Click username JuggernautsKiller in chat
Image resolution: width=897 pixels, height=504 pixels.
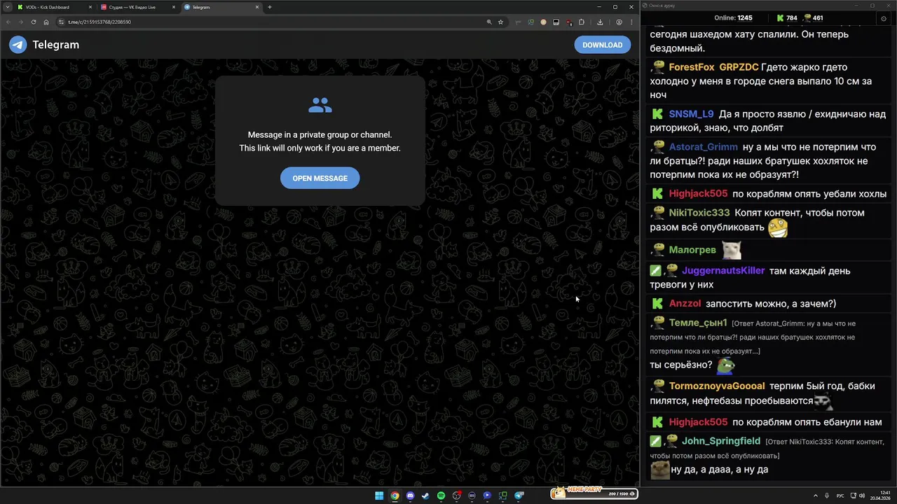[x=723, y=271]
